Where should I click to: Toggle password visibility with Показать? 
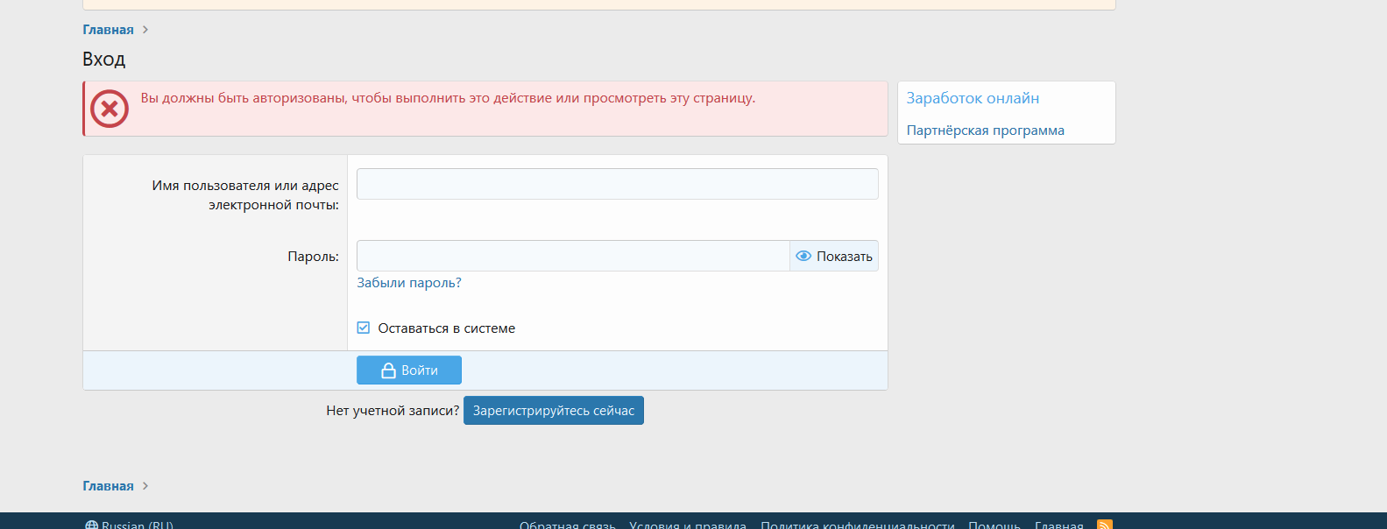834,257
